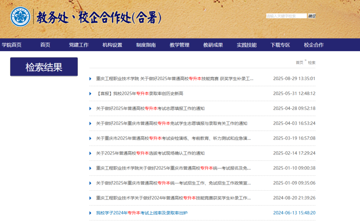Expand the 教学管理 navigation menu
This screenshot has width=360, height=222.
(x=180, y=45)
